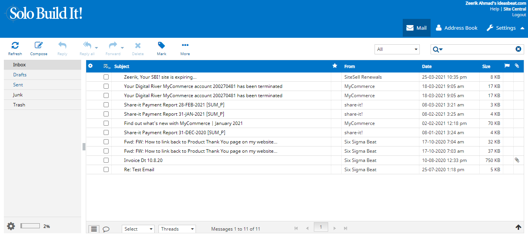Expand the Settings menu arrow

point(522,28)
